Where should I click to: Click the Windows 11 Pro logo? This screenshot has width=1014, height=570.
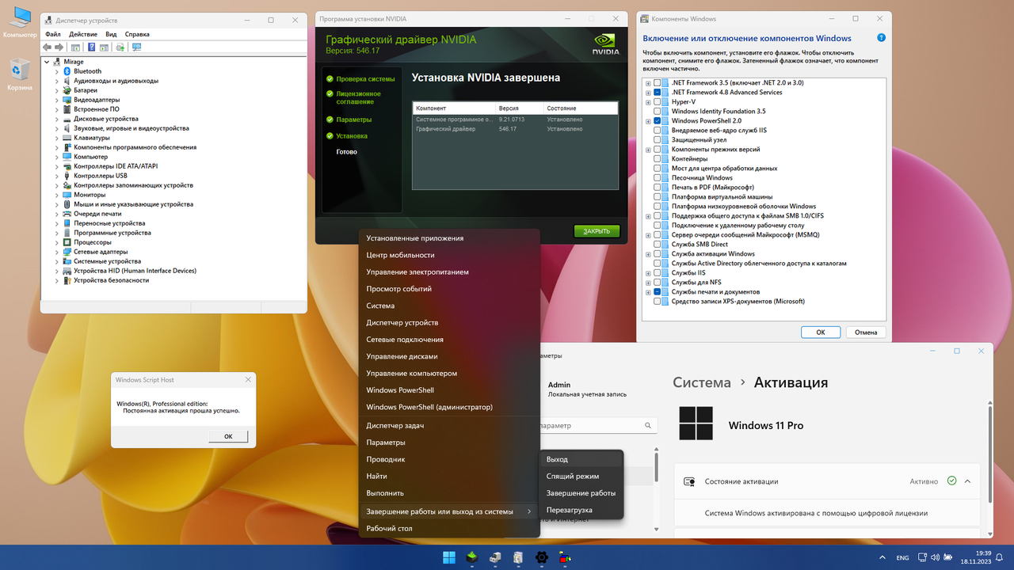point(696,424)
